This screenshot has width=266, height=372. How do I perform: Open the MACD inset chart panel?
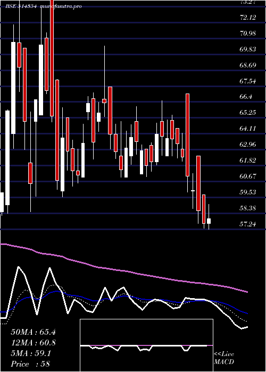pyautogui.click(x=146, y=345)
